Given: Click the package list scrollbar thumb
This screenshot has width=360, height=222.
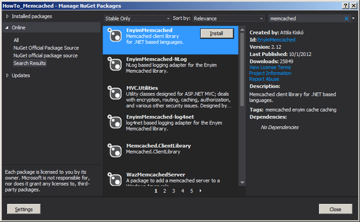Looking at the screenshot, I should (x=242, y=70).
